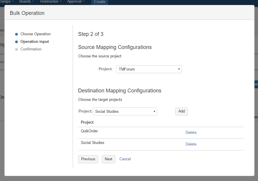Proceed by clicking Next
Screen dimensions: 258x181
109,159
